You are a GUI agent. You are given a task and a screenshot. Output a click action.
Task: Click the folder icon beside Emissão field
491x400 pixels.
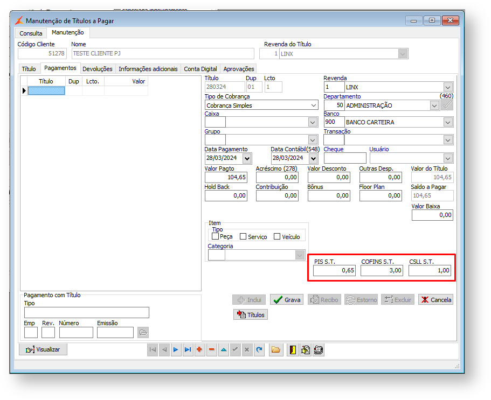coord(143,332)
